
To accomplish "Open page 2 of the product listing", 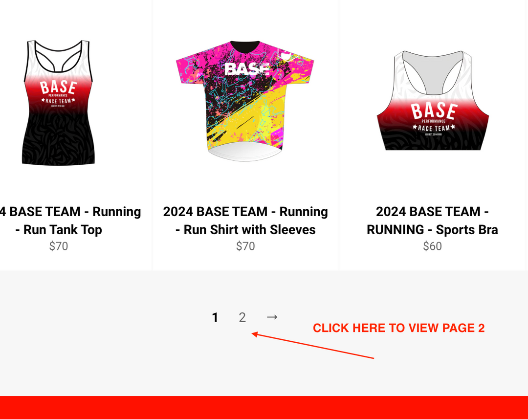I will pyautogui.click(x=242, y=317).
